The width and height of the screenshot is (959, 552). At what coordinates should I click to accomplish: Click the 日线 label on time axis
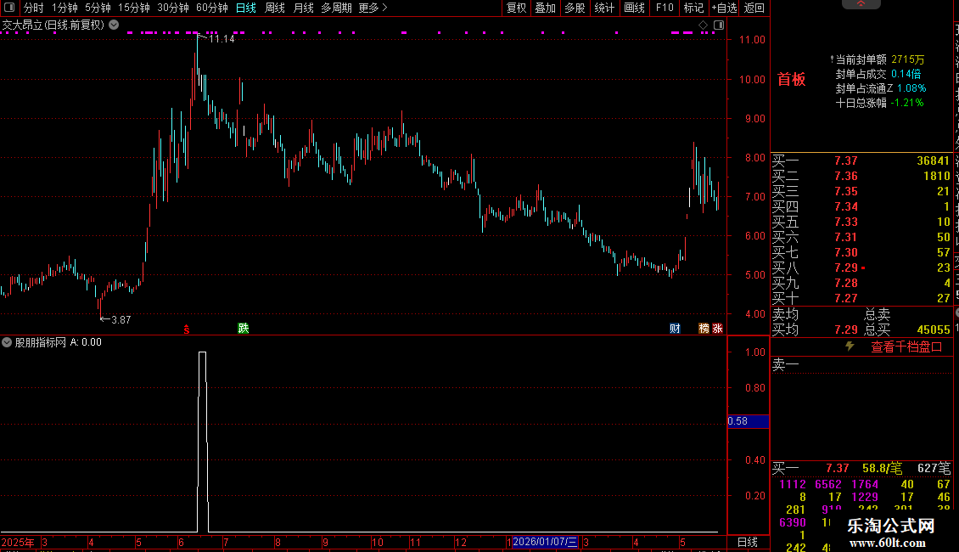[x=748, y=542]
